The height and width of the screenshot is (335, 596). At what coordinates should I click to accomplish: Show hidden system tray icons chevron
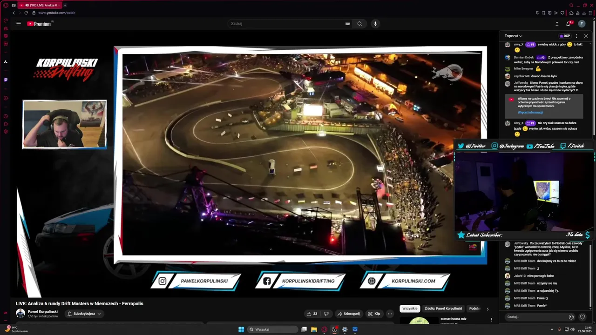[552, 329]
